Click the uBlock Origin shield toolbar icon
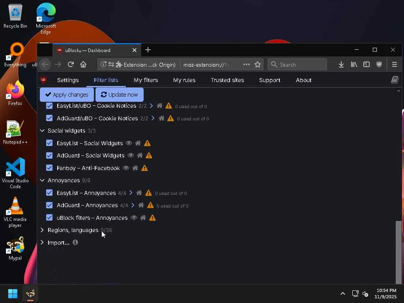 [x=379, y=64]
